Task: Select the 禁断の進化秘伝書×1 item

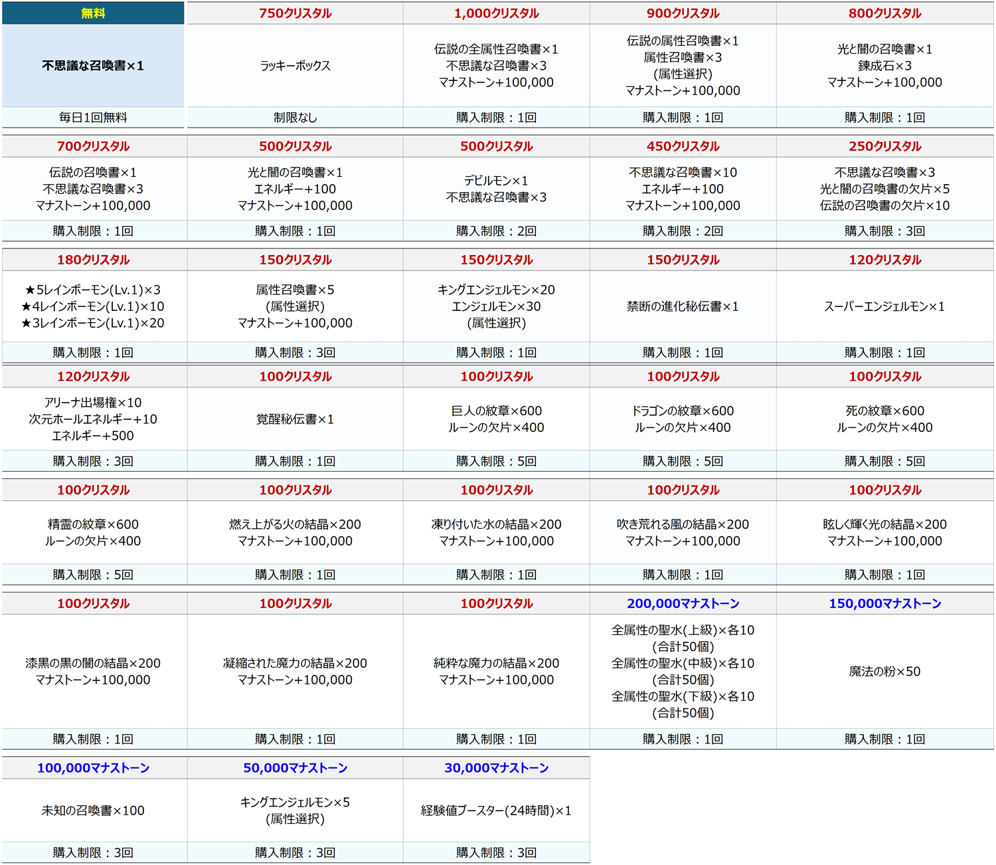Action: pyautogui.click(x=683, y=306)
